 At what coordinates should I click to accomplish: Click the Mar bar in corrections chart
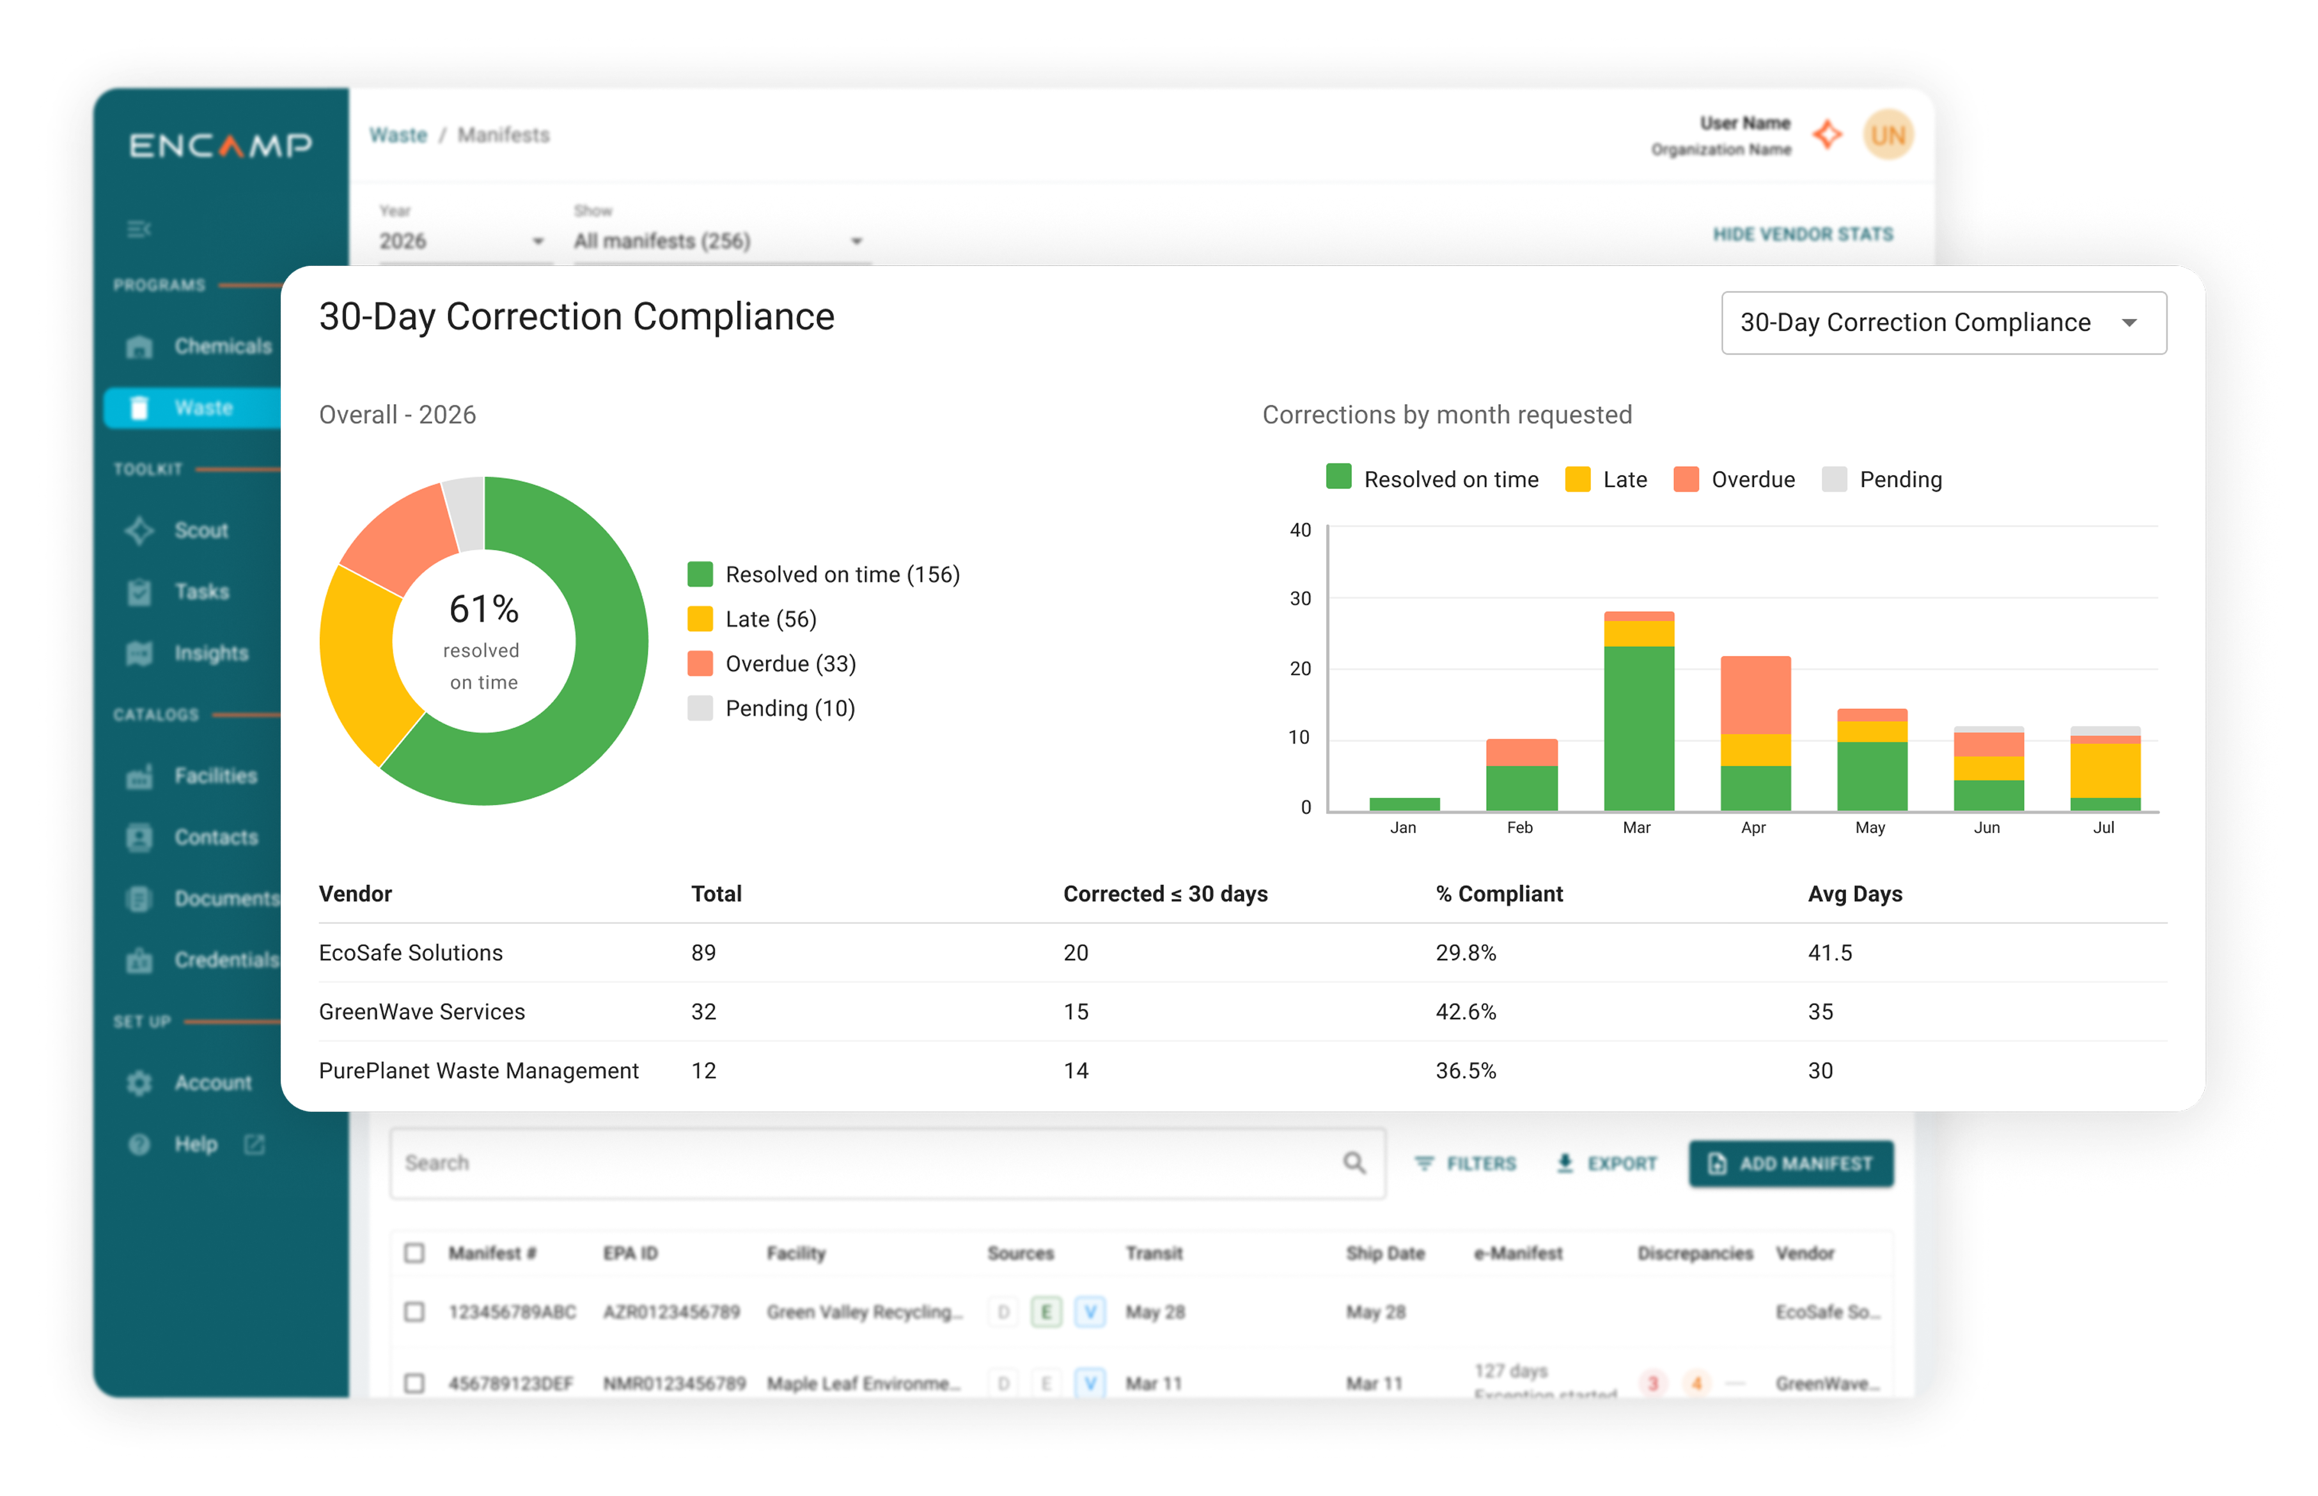click(1638, 711)
